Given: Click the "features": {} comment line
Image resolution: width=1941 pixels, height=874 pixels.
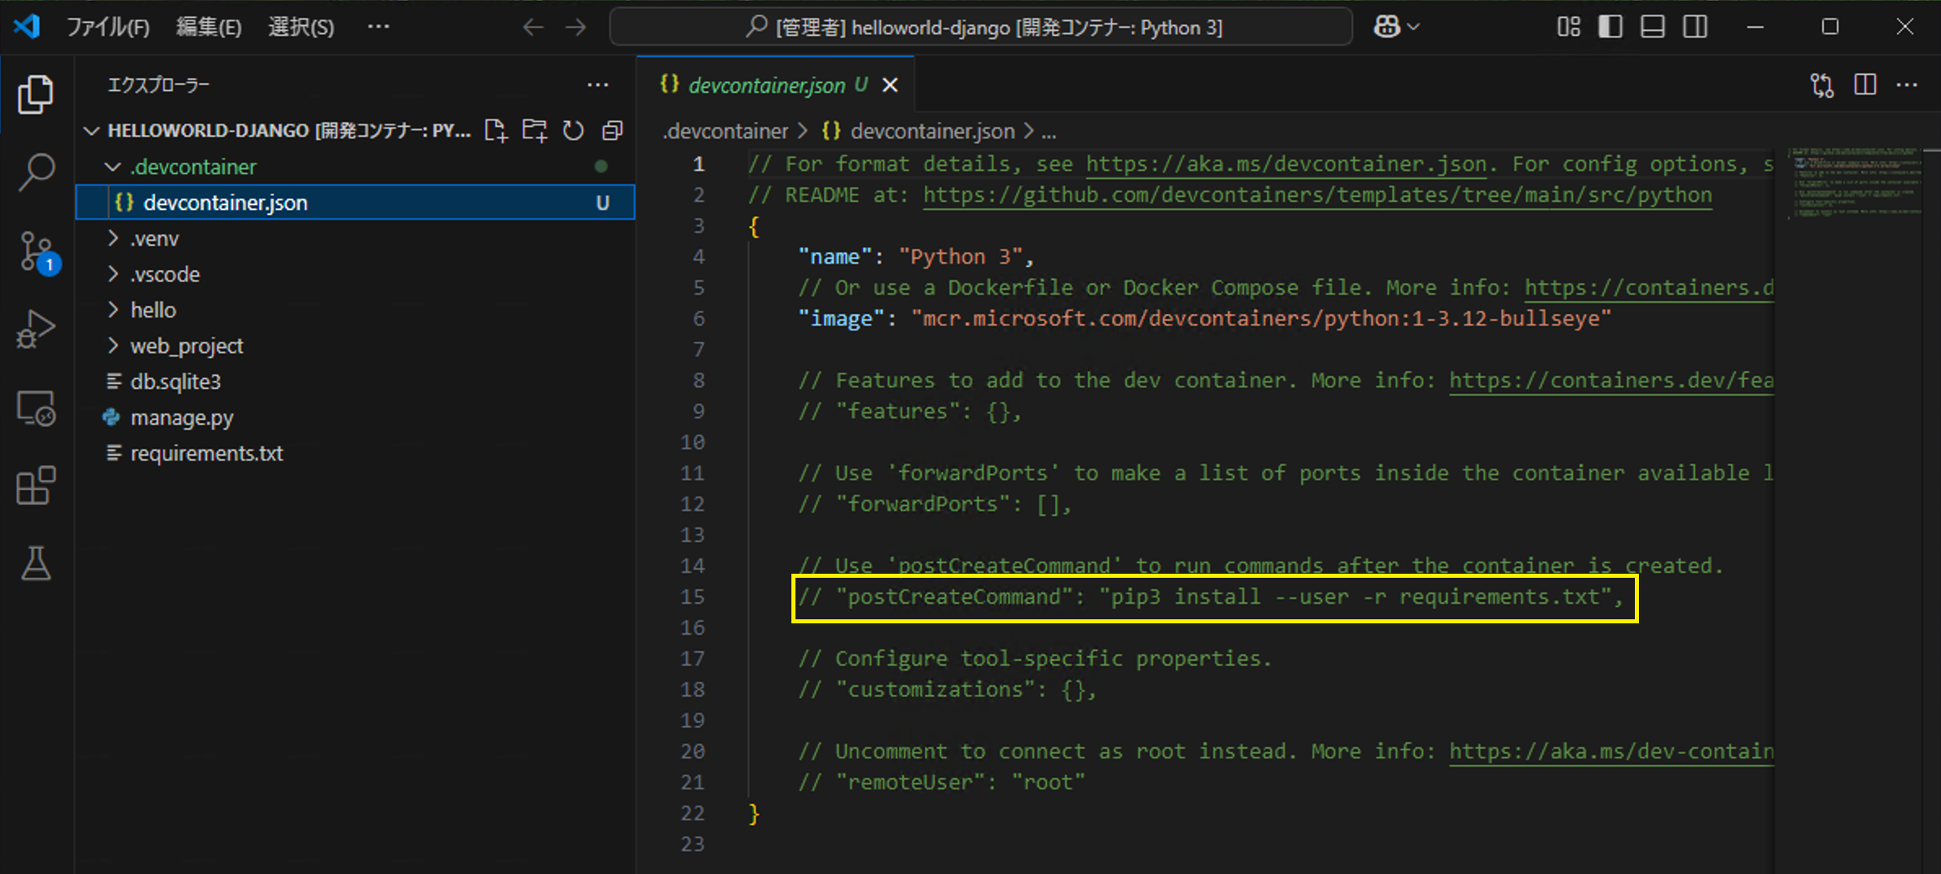Looking at the screenshot, I should [909, 412].
